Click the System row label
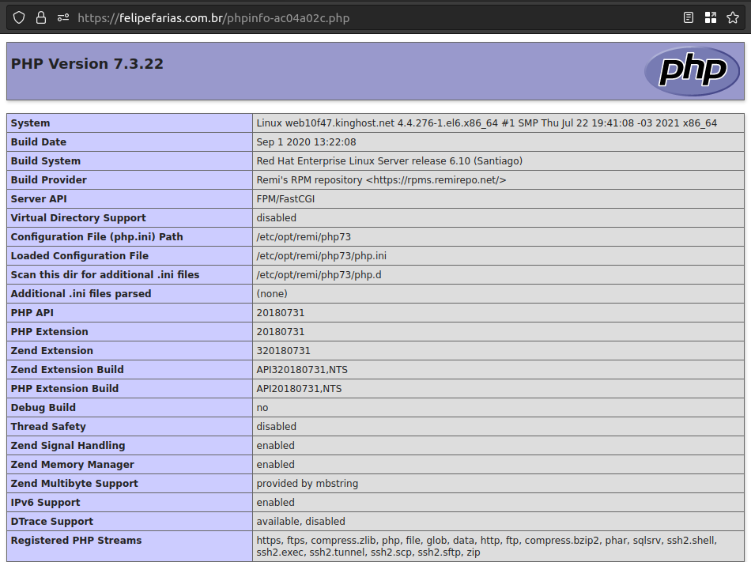Image resolution: width=751 pixels, height=562 pixels. 30,123
